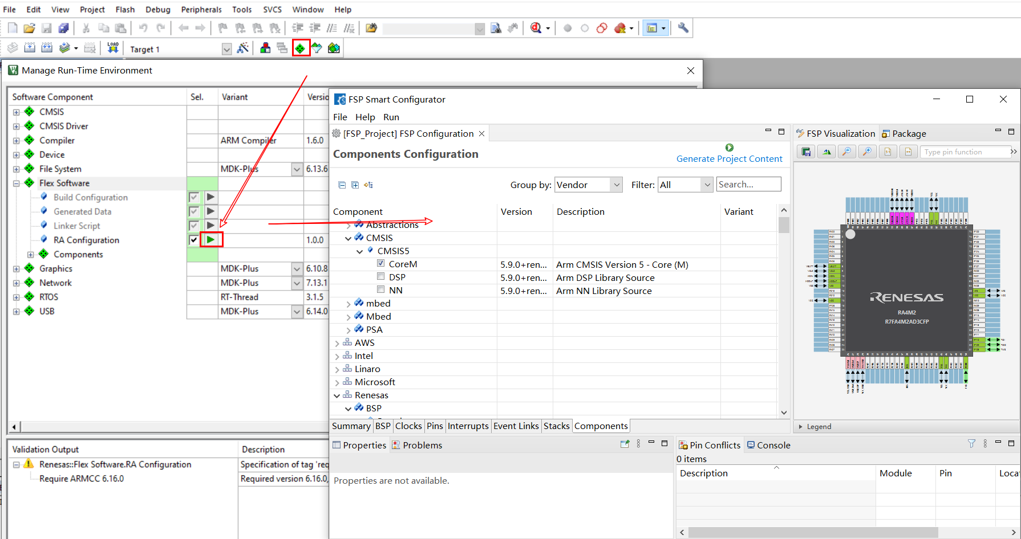Toggle the CoreM component checkbox
The height and width of the screenshot is (539, 1021).
380,263
